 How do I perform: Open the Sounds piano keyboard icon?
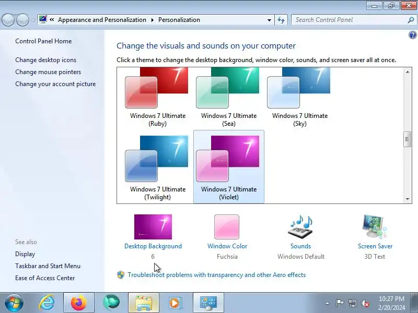pyautogui.click(x=300, y=227)
